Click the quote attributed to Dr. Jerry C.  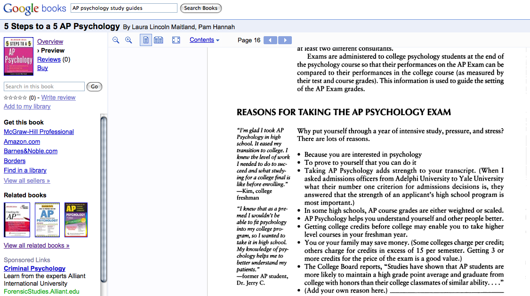tap(263, 246)
